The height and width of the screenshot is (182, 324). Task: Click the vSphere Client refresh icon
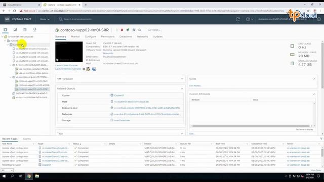238,19
